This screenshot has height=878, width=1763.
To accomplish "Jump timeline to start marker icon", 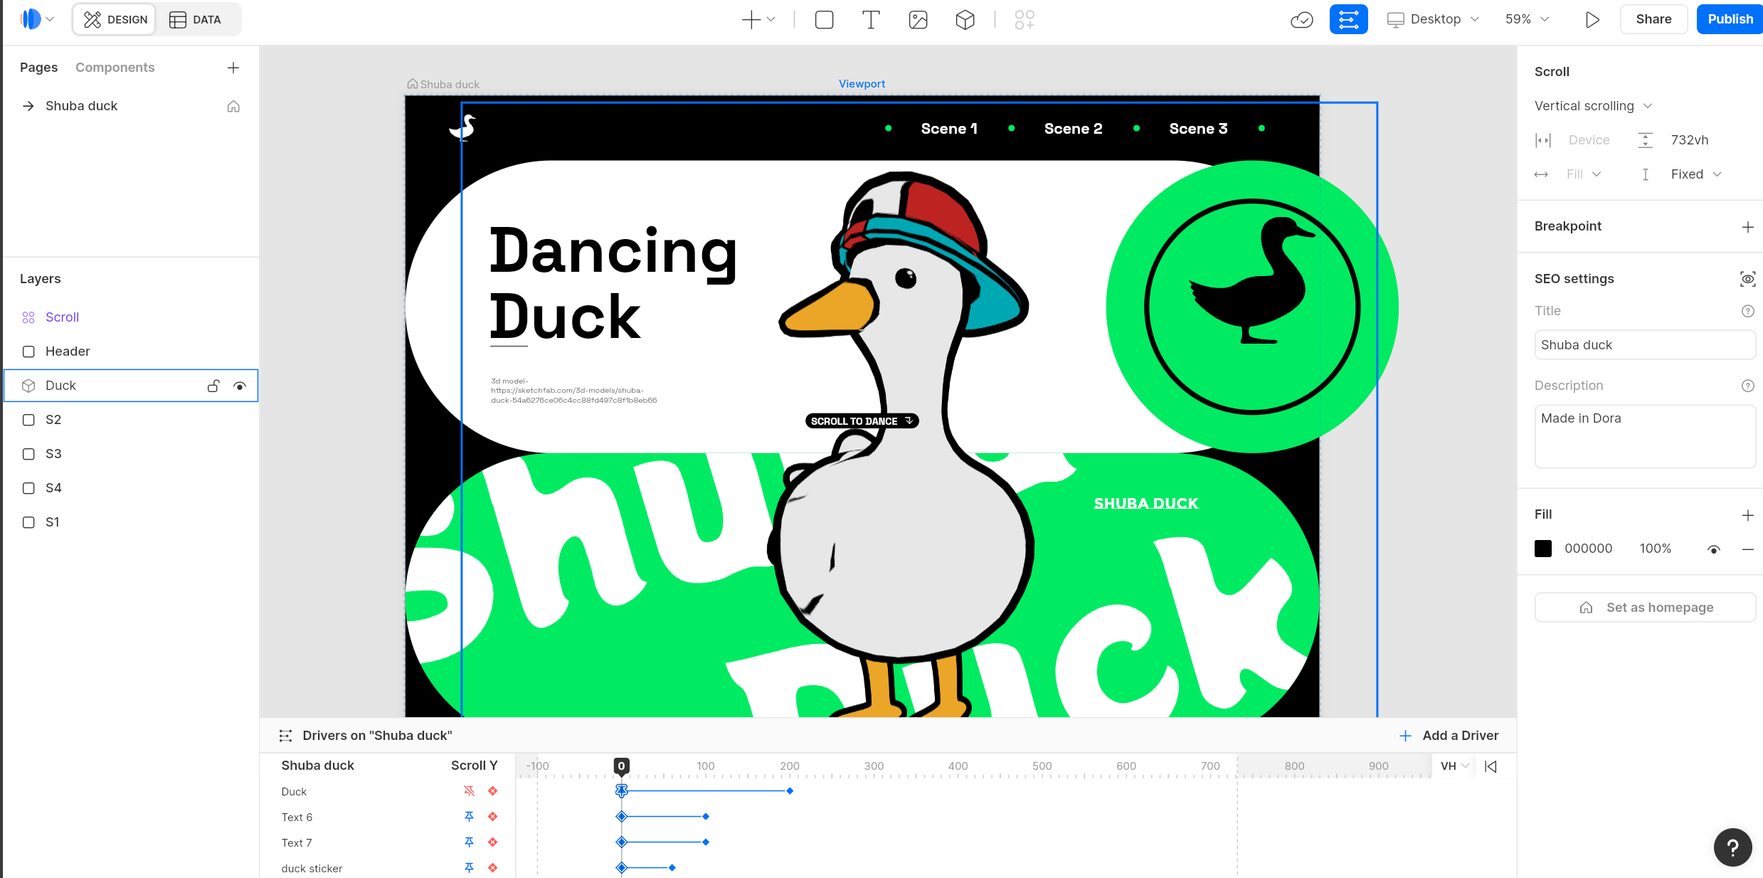I will tap(1491, 766).
